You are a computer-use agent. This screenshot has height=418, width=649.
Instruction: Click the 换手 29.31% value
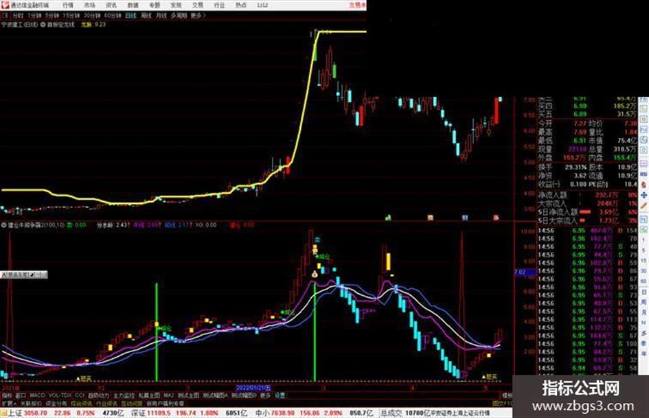click(576, 167)
